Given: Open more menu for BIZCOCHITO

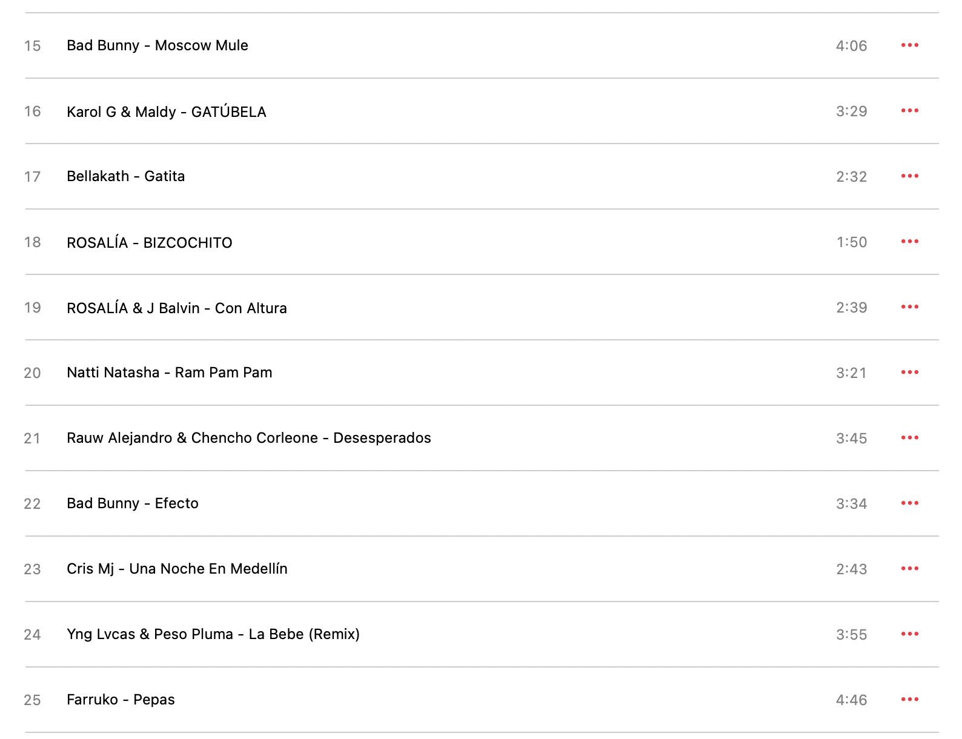Looking at the screenshot, I should (909, 242).
